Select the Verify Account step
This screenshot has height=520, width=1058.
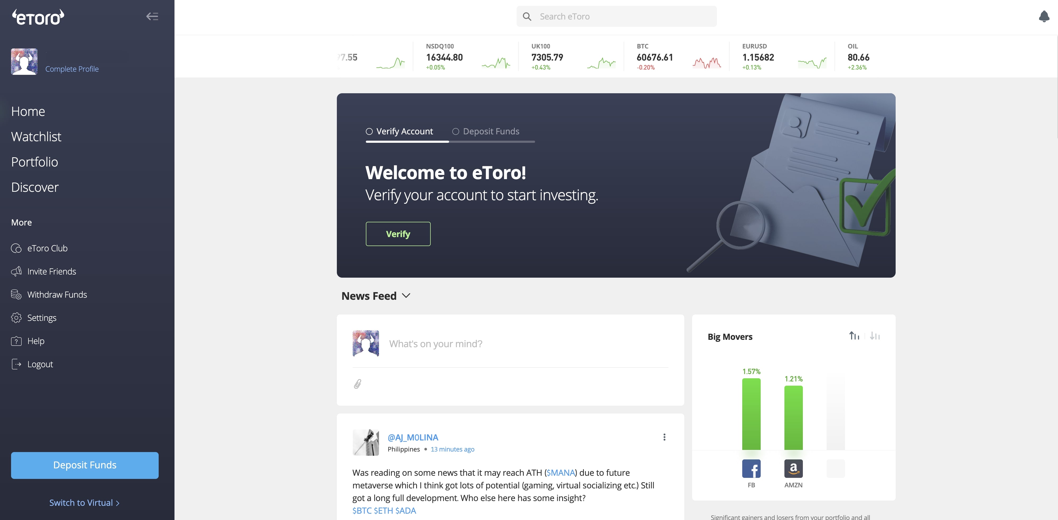[399, 131]
